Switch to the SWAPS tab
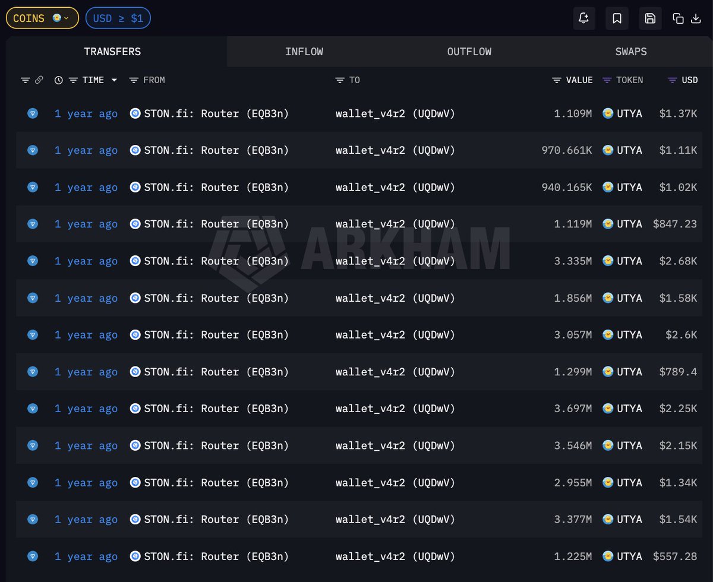The height and width of the screenshot is (582, 713). 631,52
